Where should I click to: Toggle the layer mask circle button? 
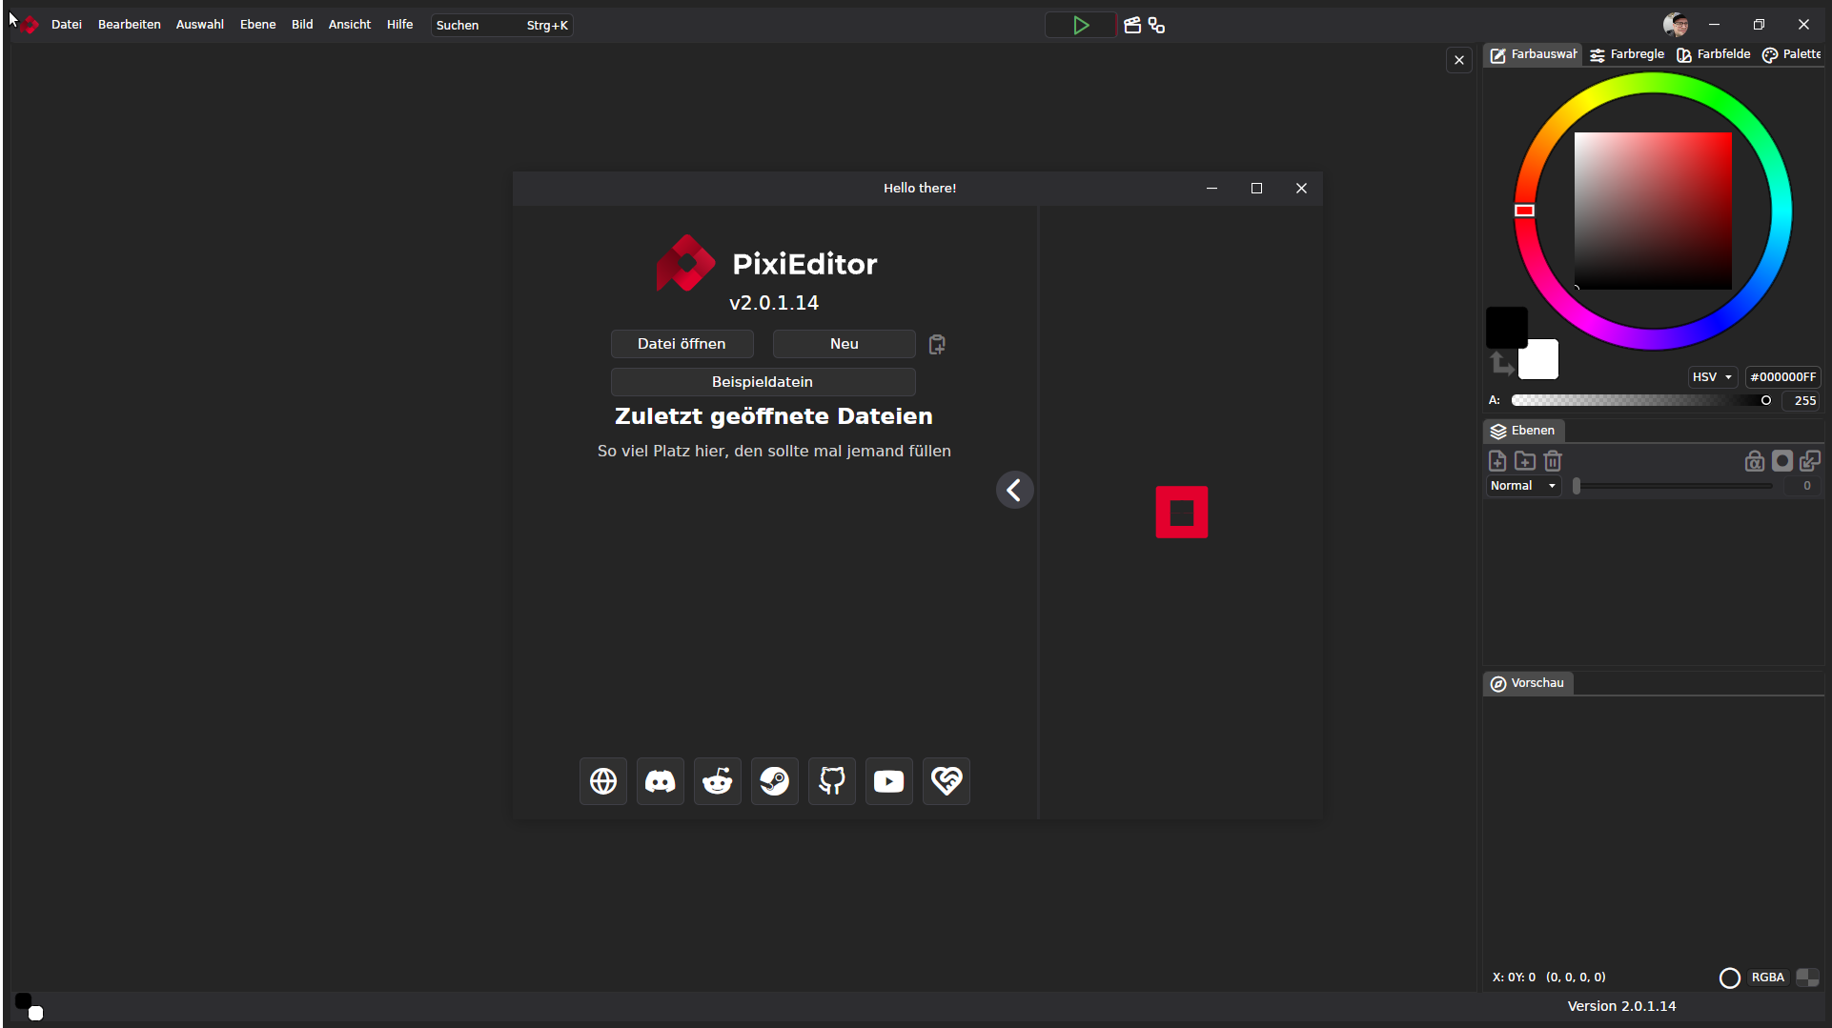(1781, 461)
